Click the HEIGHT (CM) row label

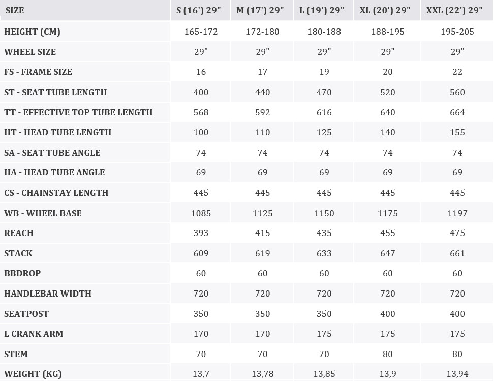pyautogui.click(x=32, y=32)
